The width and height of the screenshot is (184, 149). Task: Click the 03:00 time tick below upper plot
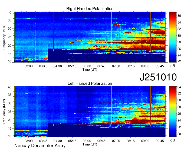click(x=29, y=66)
